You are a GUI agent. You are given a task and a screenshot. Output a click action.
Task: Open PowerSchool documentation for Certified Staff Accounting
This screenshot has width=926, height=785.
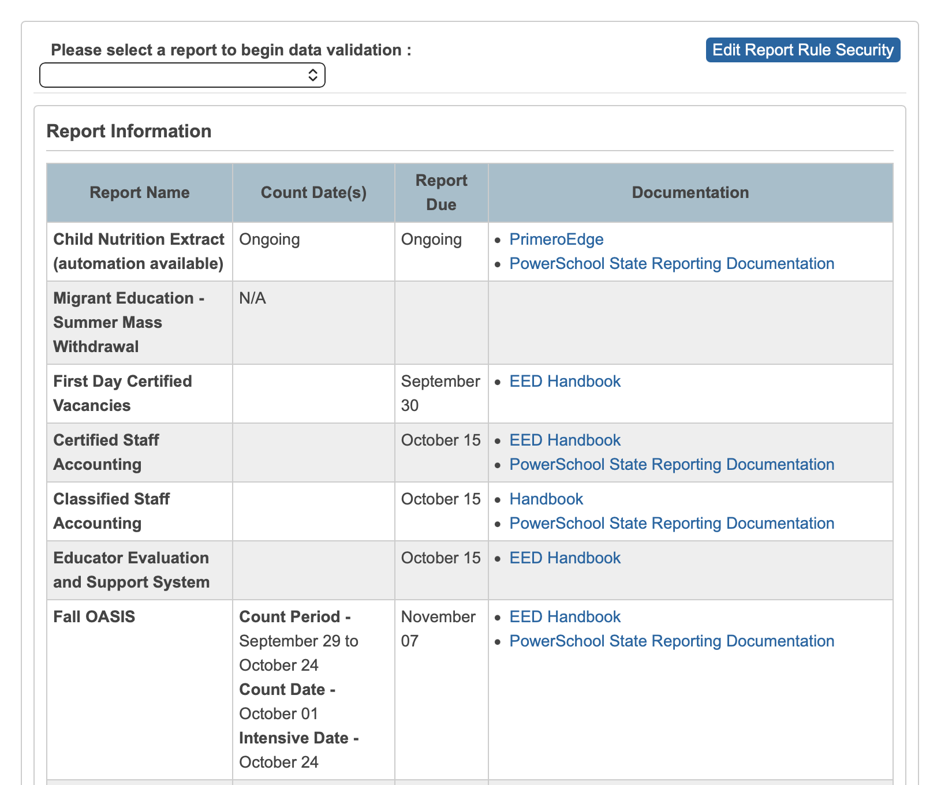(x=672, y=465)
